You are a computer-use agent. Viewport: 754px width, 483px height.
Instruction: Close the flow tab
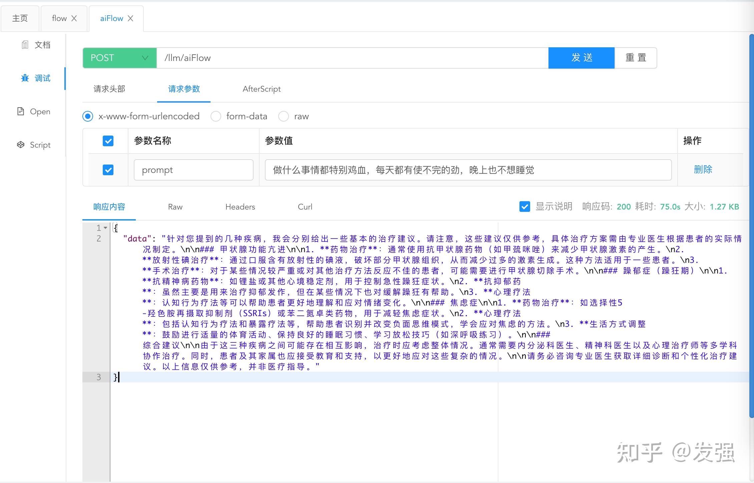pos(74,18)
